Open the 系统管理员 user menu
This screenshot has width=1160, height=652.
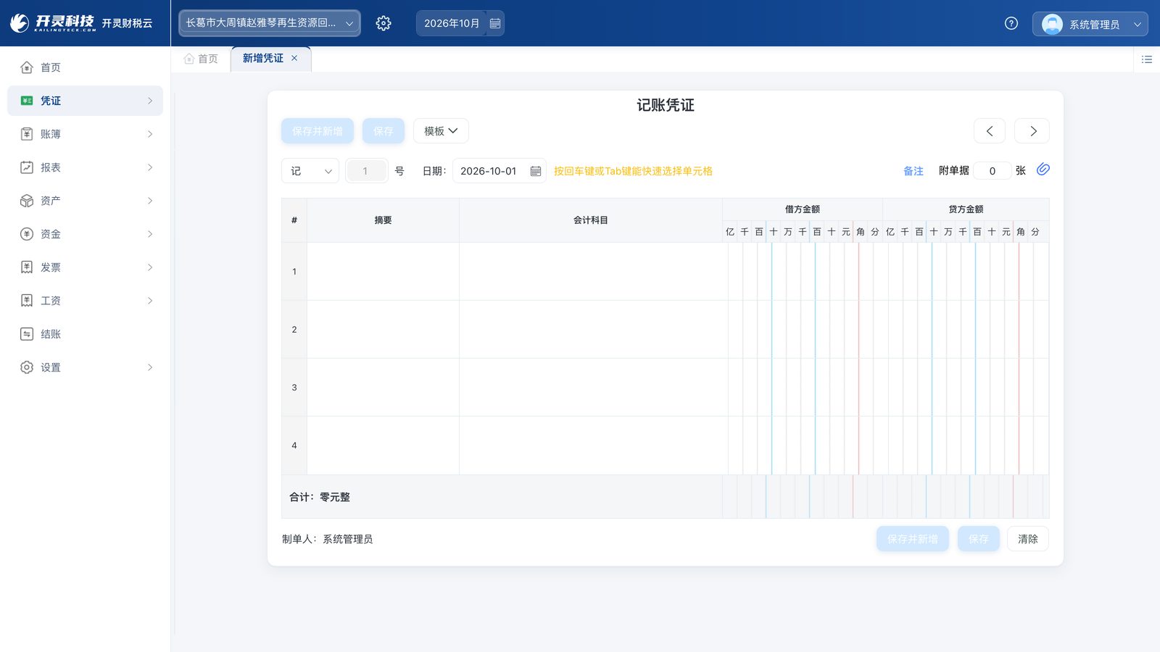pyautogui.click(x=1090, y=24)
